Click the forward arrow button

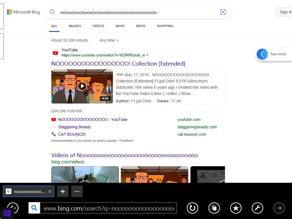coord(279,208)
